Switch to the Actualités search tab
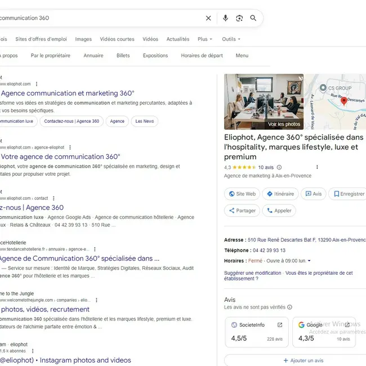Screen dimensions: 366x366 (x=178, y=39)
